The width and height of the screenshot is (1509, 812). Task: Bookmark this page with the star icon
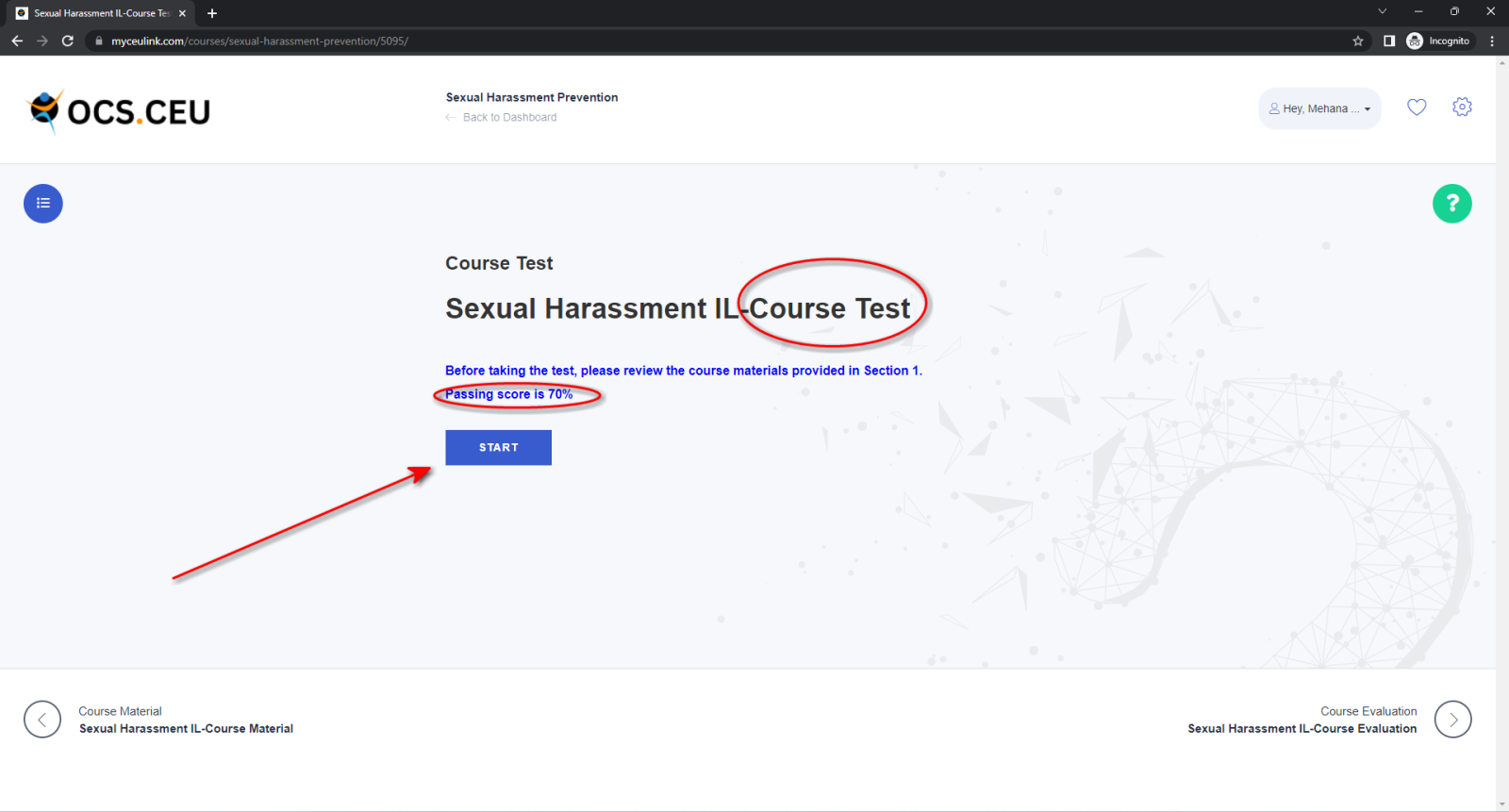pos(1358,41)
